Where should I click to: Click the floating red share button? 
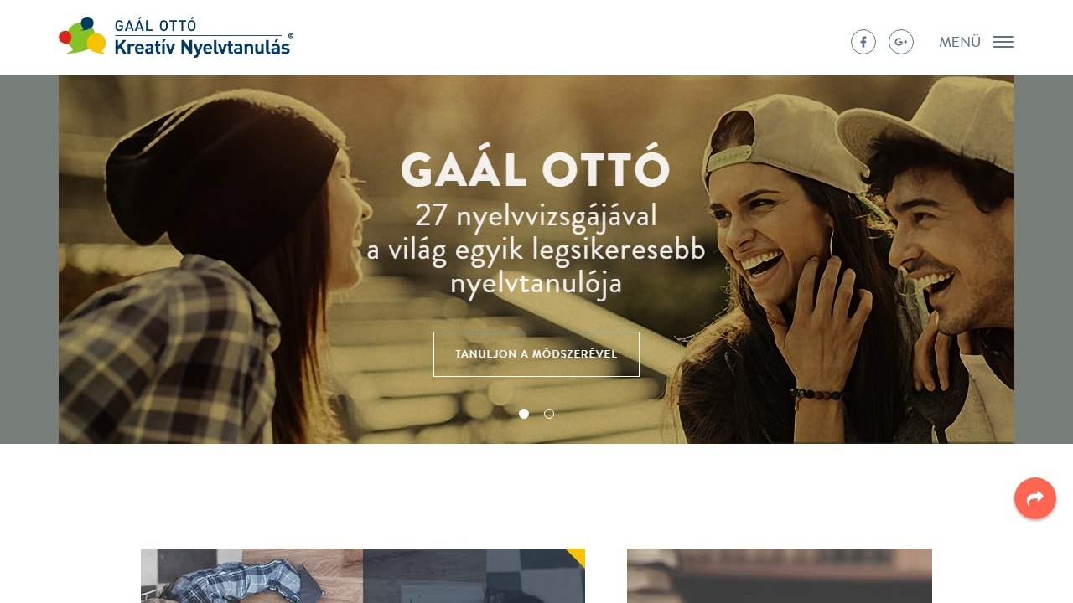[1035, 498]
